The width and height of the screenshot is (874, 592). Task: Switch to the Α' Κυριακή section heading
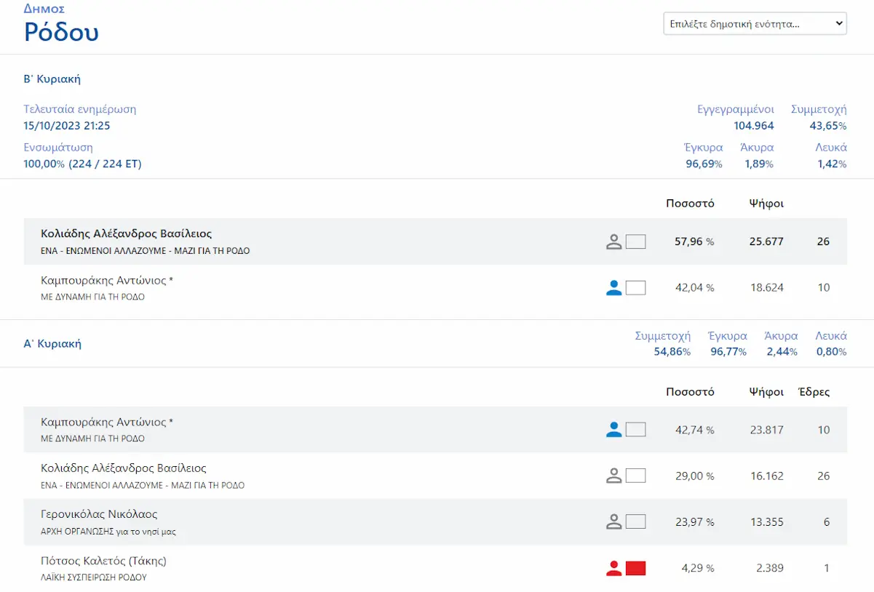[x=52, y=343]
